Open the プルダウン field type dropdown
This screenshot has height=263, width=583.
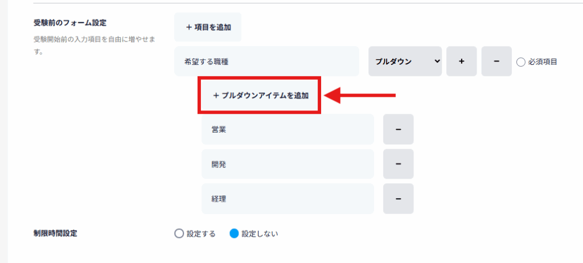pos(405,61)
